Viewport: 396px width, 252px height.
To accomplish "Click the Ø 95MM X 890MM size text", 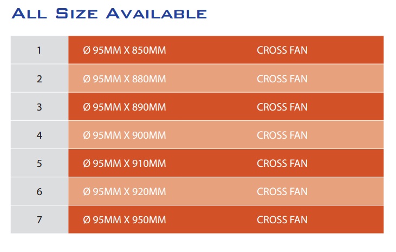I will click(125, 107).
